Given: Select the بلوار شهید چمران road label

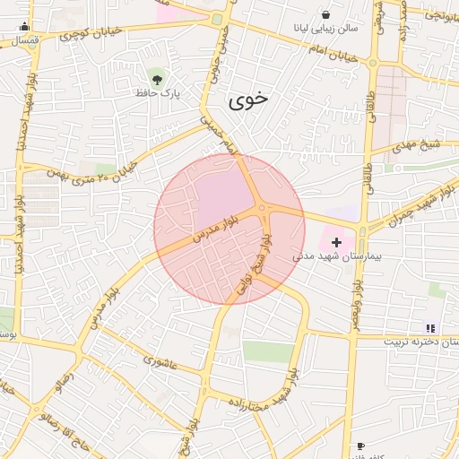Looking at the screenshot, I should [x=421, y=205].
